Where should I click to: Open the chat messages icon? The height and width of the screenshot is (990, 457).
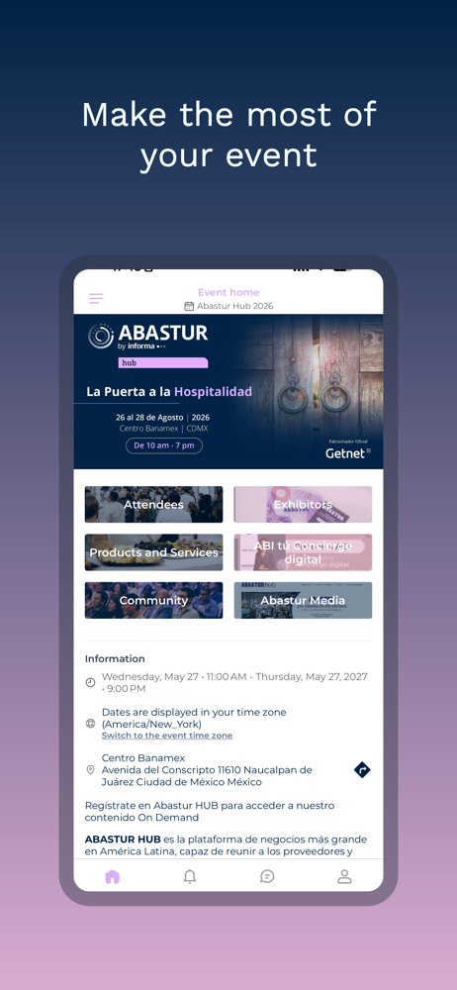click(x=267, y=876)
